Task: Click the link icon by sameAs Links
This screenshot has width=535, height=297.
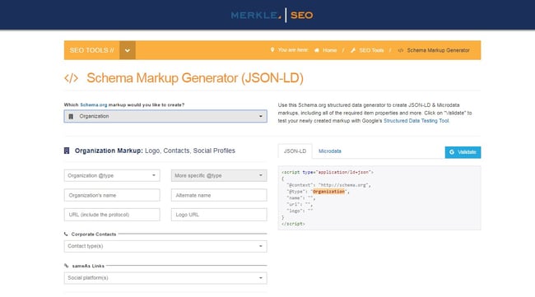Action: 66,266
